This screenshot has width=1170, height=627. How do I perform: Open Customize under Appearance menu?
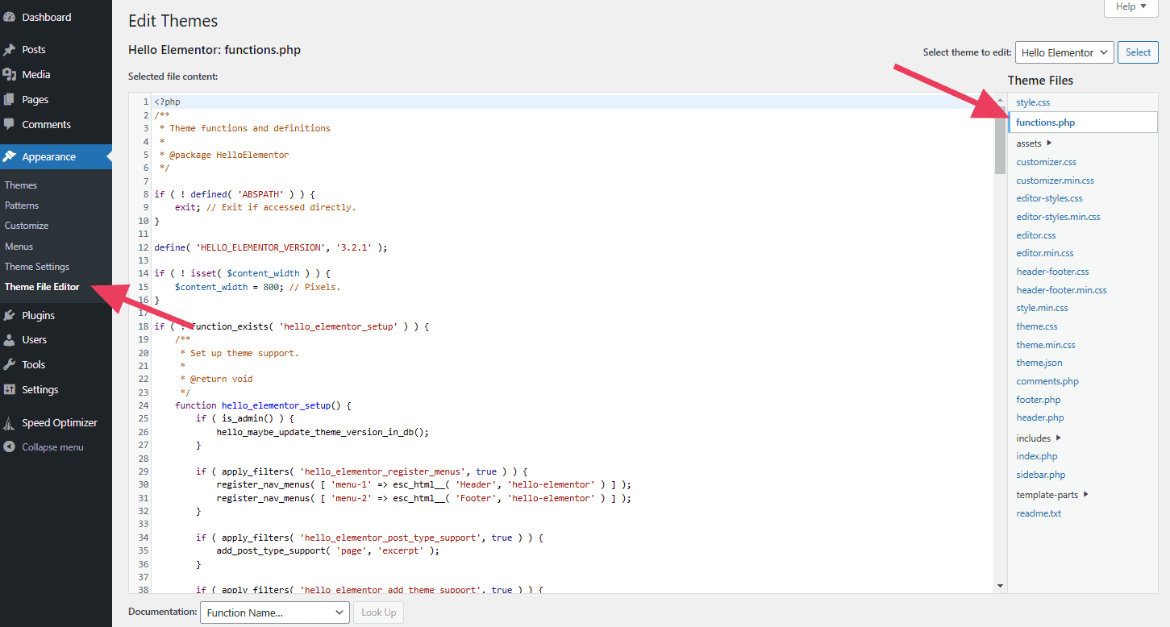(x=27, y=226)
